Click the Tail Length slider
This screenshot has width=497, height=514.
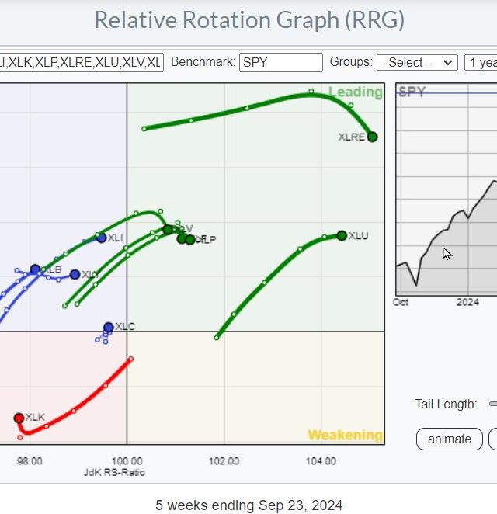(x=492, y=404)
